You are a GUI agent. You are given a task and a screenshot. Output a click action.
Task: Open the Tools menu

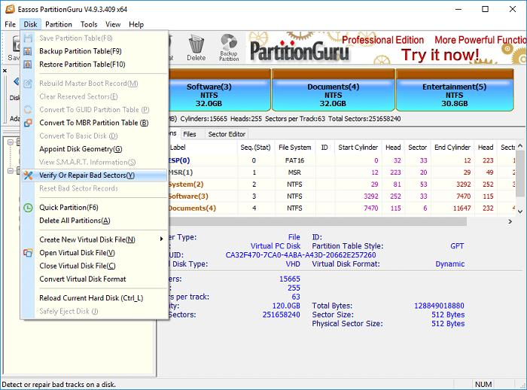coord(89,24)
